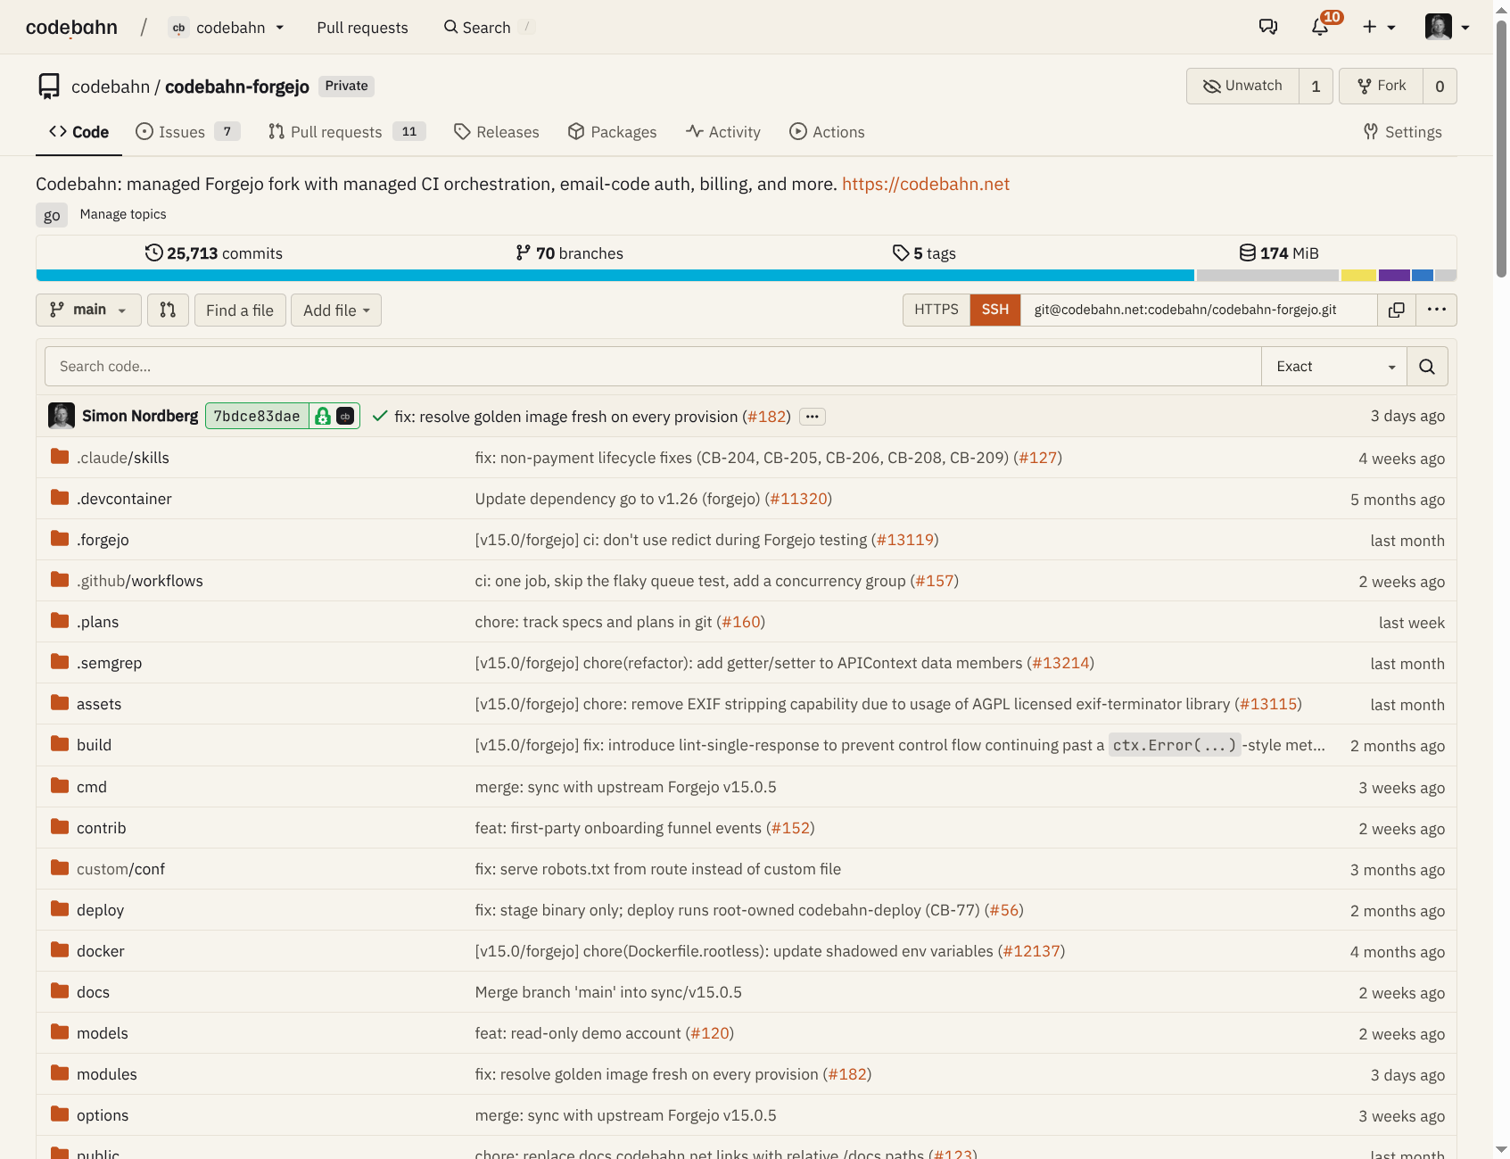The width and height of the screenshot is (1510, 1159).
Task: Open the plus create-new menu
Action: click(x=1378, y=27)
